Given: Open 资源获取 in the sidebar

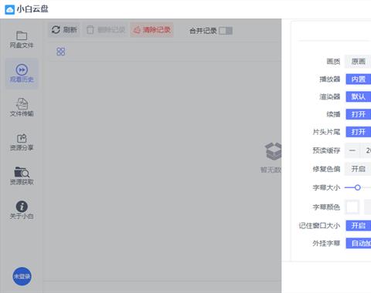Looking at the screenshot, I should [22, 176].
